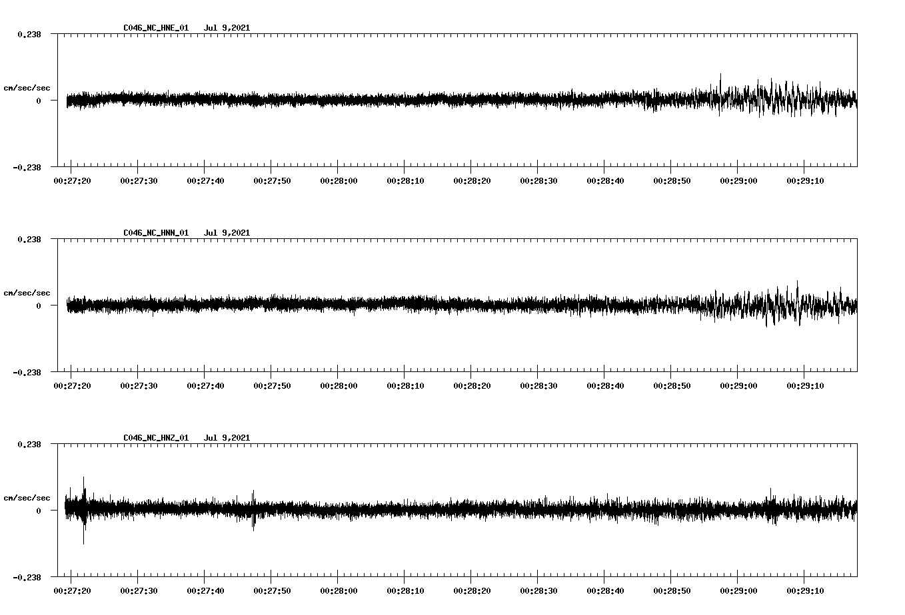Click the cm/sec/sec label on top trace
Image resolution: width=905 pixels, height=615 pixels.
click(27, 87)
